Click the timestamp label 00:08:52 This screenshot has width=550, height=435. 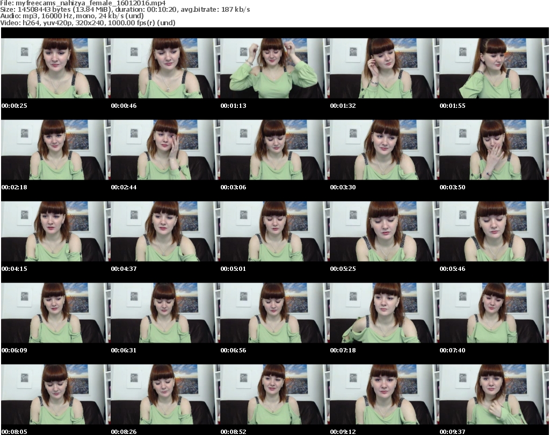tap(233, 432)
